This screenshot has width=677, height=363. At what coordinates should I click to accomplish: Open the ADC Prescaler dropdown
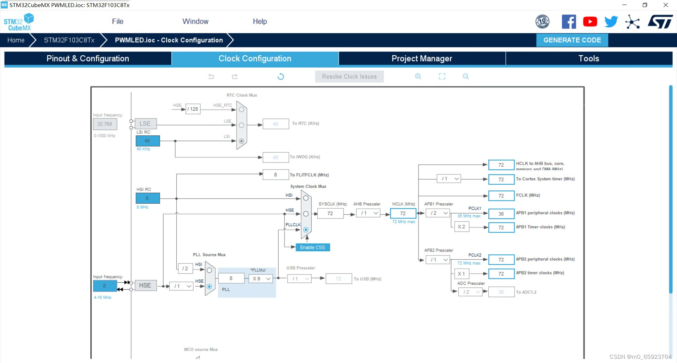pyautogui.click(x=470, y=292)
